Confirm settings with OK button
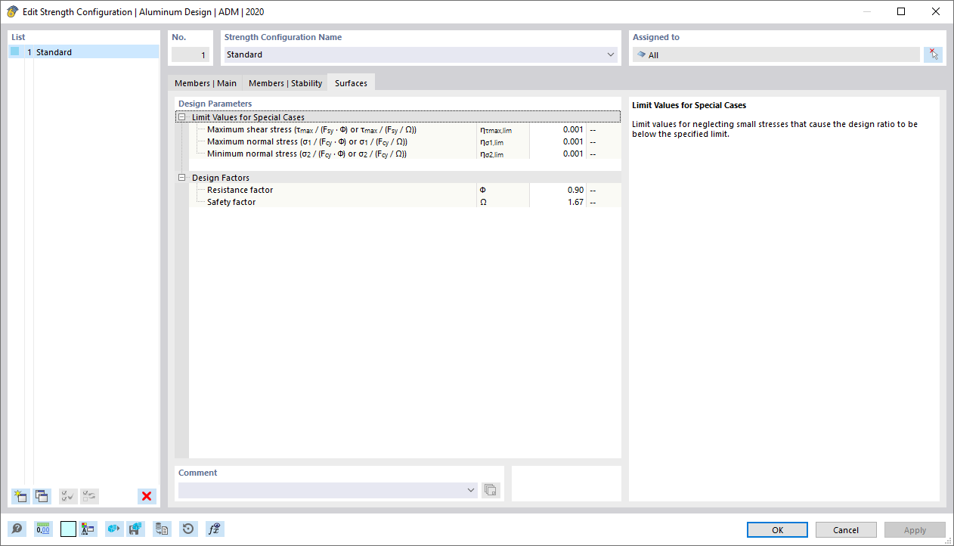954x546 pixels. [776, 529]
